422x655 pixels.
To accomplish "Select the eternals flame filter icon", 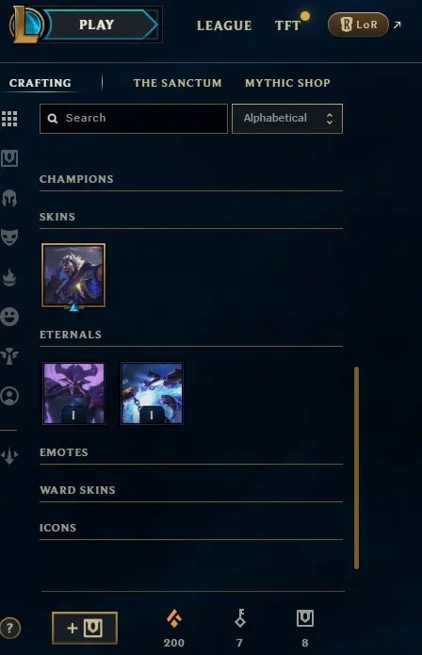I will point(9,277).
